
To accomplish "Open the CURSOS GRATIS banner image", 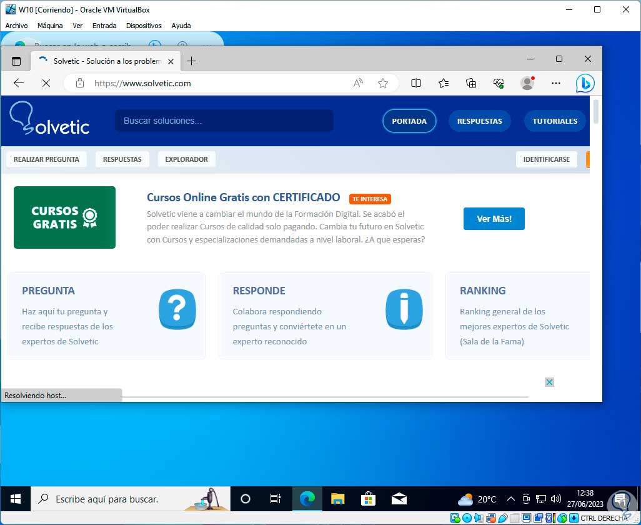I will pyautogui.click(x=64, y=217).
